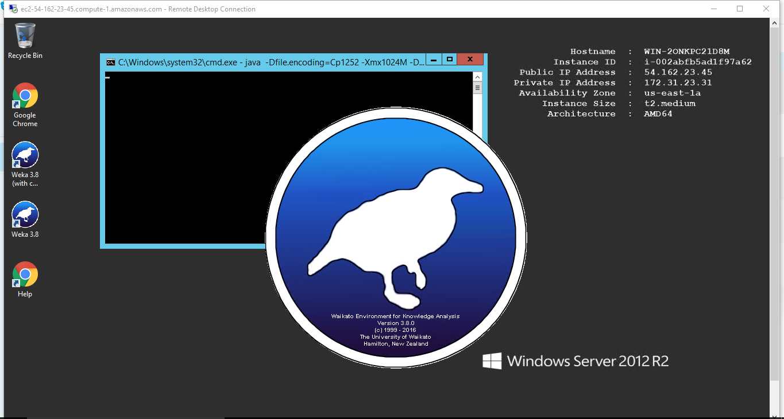The height and width of the screenshot is (419, 784).
Task: Select the plain Weka 3.8 desktop shortcut
Action: [25, 215]
